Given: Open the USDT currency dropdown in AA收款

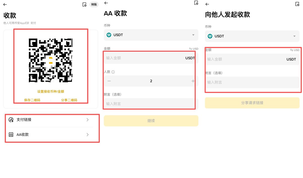Looking at the screenshot, I should tap(193, 35).
